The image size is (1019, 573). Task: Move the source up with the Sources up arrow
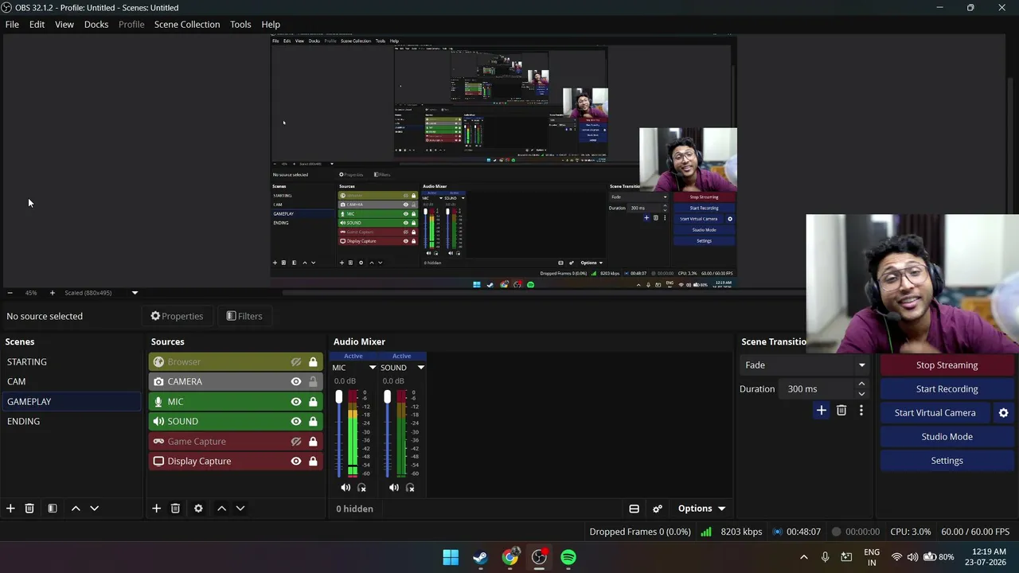(221, 509)
